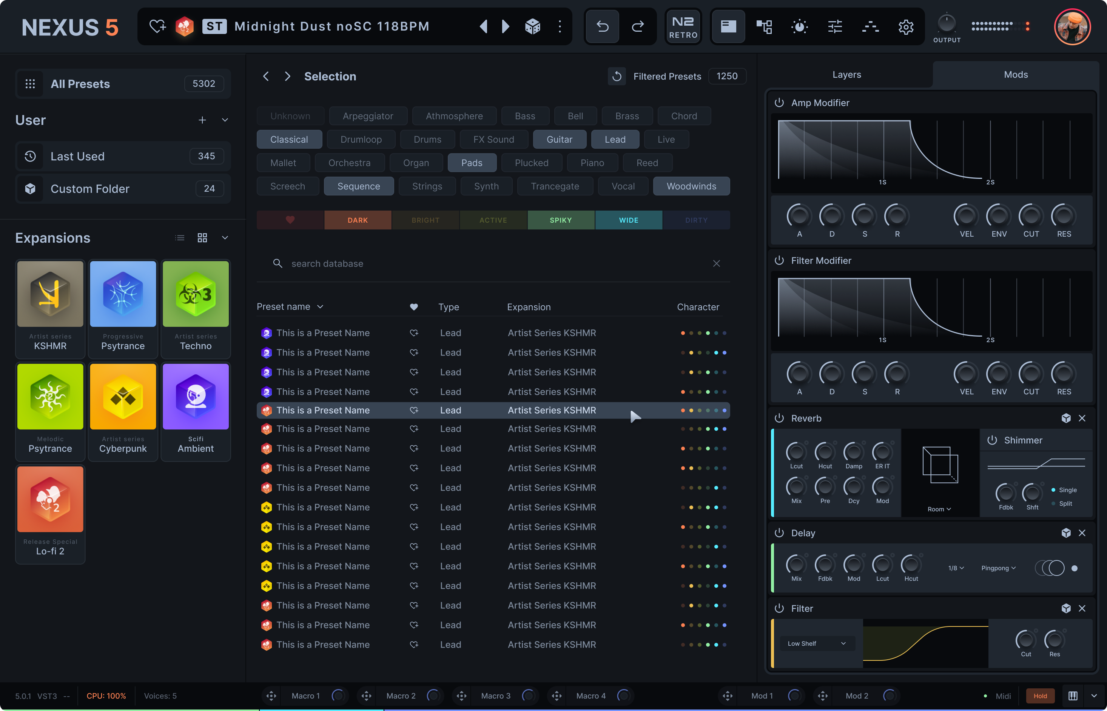Go back with the Selection left chevron

tap(265, 76)
